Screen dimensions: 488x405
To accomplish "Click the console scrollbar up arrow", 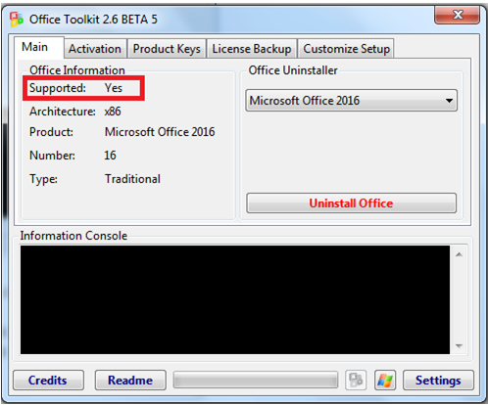I will pyautogui.click(x=459, y=254).
